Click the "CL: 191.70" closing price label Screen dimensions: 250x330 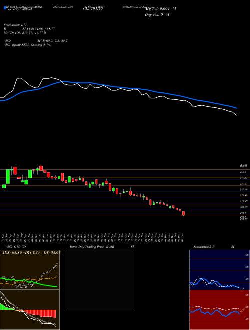tap(93, 9)
